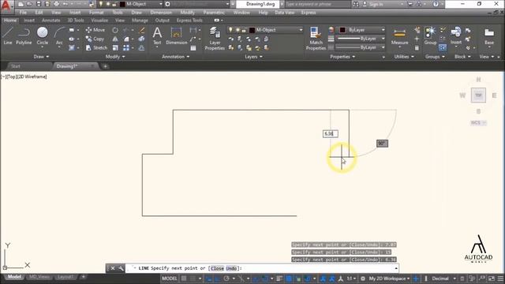Image resolution: width=505 pixels, height=284 pixels.
Task: Open the Help question mark icon
Action: pyautogui.click(x=436, y=4)
